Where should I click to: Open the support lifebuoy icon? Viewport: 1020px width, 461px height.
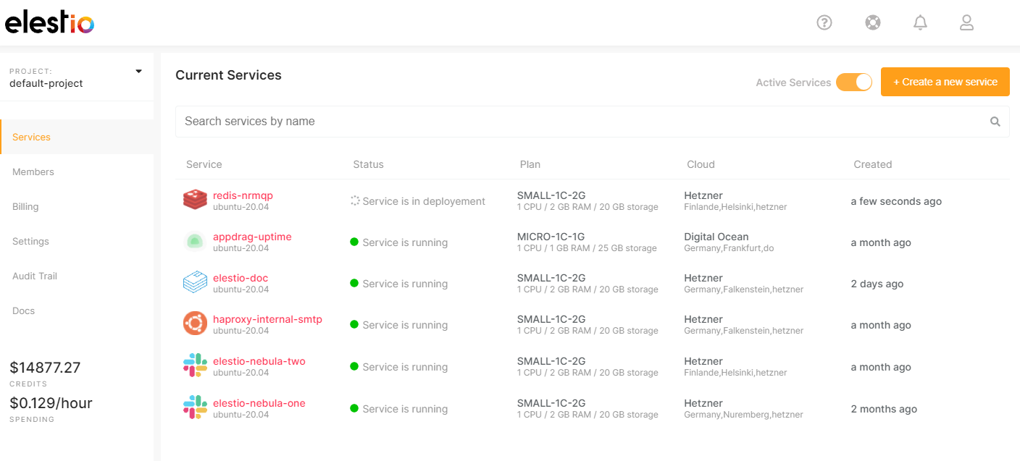(872, 22)
